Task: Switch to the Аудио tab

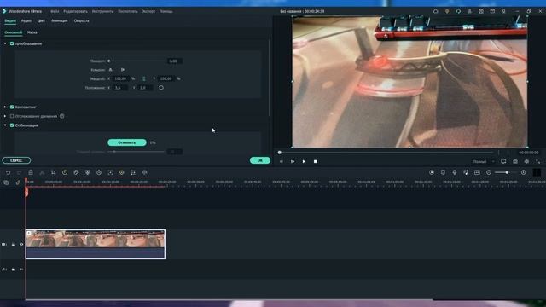Action: point(26,20)
